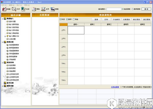Open 输入教师信息 in the steps tree
This screenshot has width=153, height=109.
(14, 24)
